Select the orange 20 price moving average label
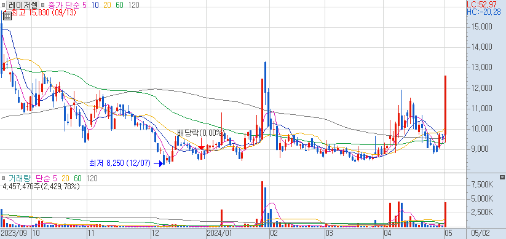The height and width of the screenshot is (239, 506). coord(107,5)
